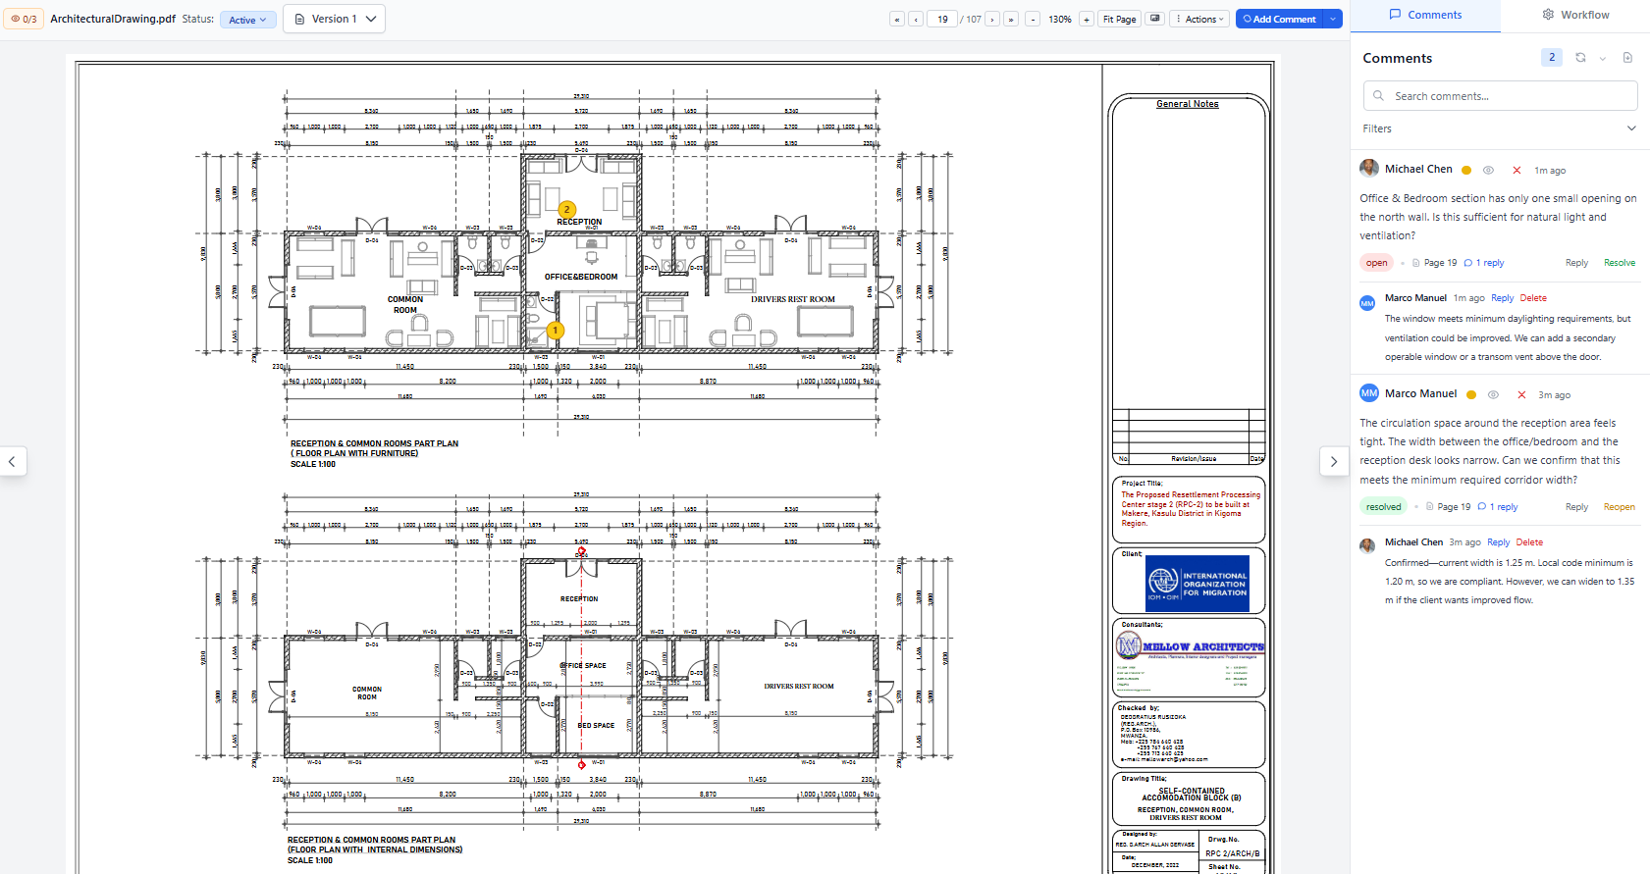Click the yellow status dot by Marco Manuel
The width and height of the screenshot is (1650, 874).
1470,394
